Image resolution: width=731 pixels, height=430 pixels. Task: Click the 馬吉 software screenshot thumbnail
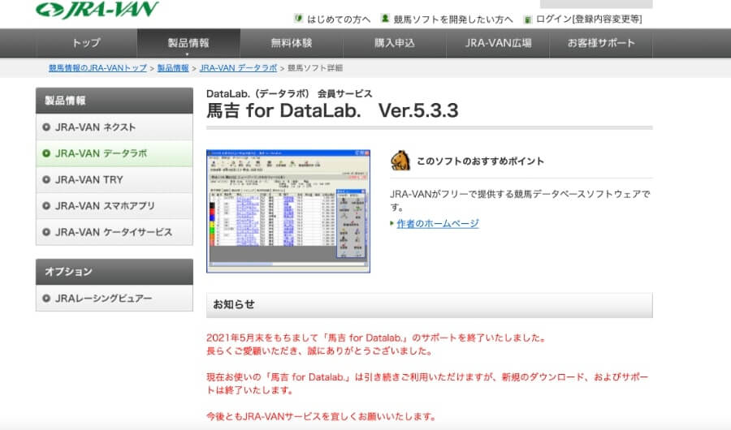288,211
